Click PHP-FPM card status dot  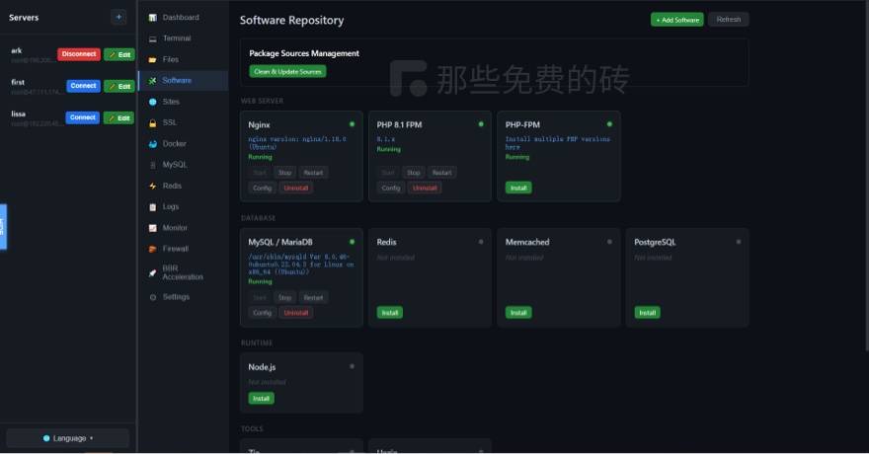[x=609, y=124]
